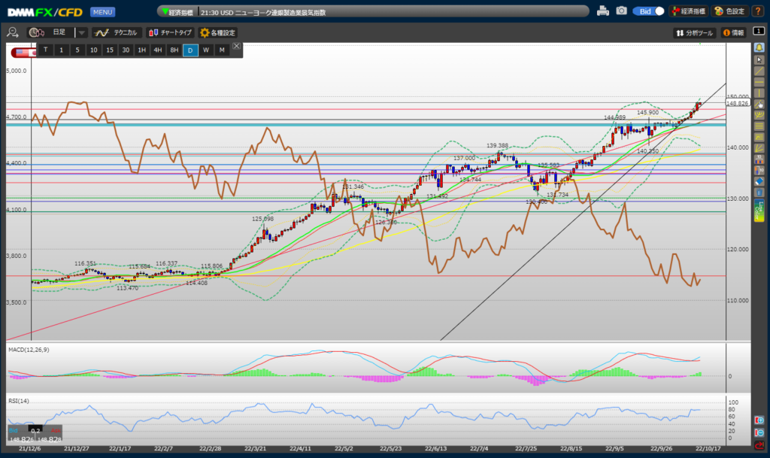Expand the 日足 timeframe dropdown
Screen dimensions: 770x458
pyautogui.click(x=80, y=33)
